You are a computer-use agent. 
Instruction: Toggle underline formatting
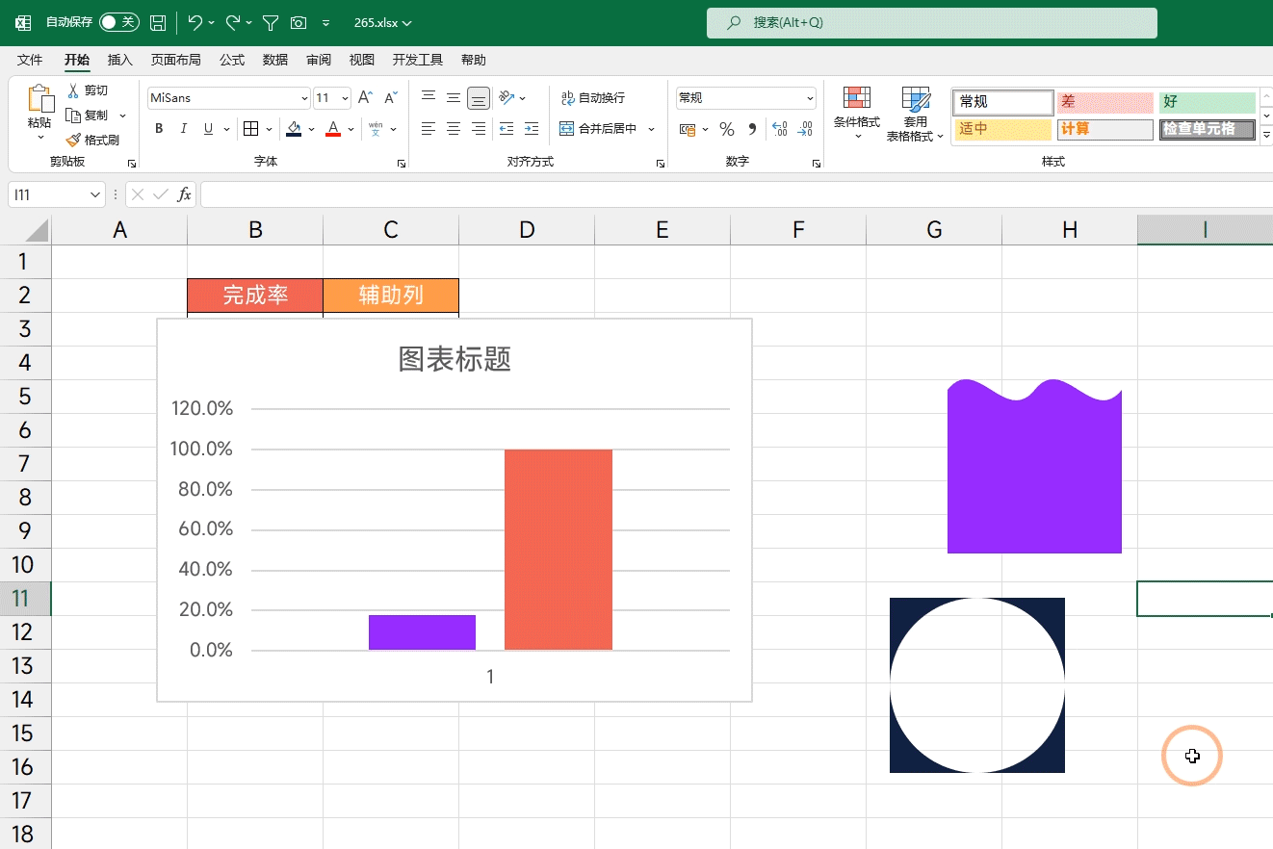point(208,129)
